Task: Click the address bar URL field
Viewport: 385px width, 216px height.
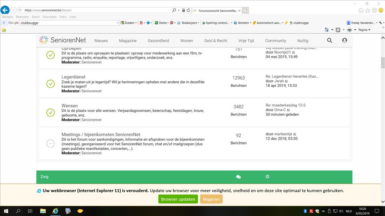Action: 94,10
